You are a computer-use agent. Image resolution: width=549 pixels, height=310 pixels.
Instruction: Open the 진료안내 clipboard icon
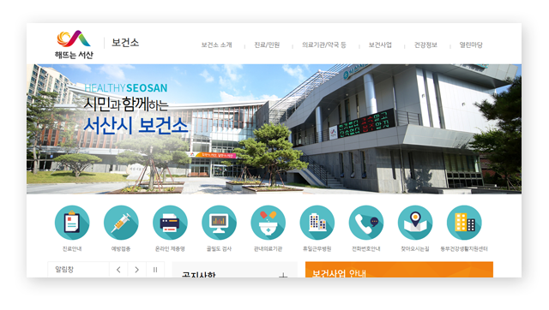72,223
